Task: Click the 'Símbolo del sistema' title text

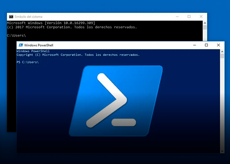Action: tap(28, 17)
